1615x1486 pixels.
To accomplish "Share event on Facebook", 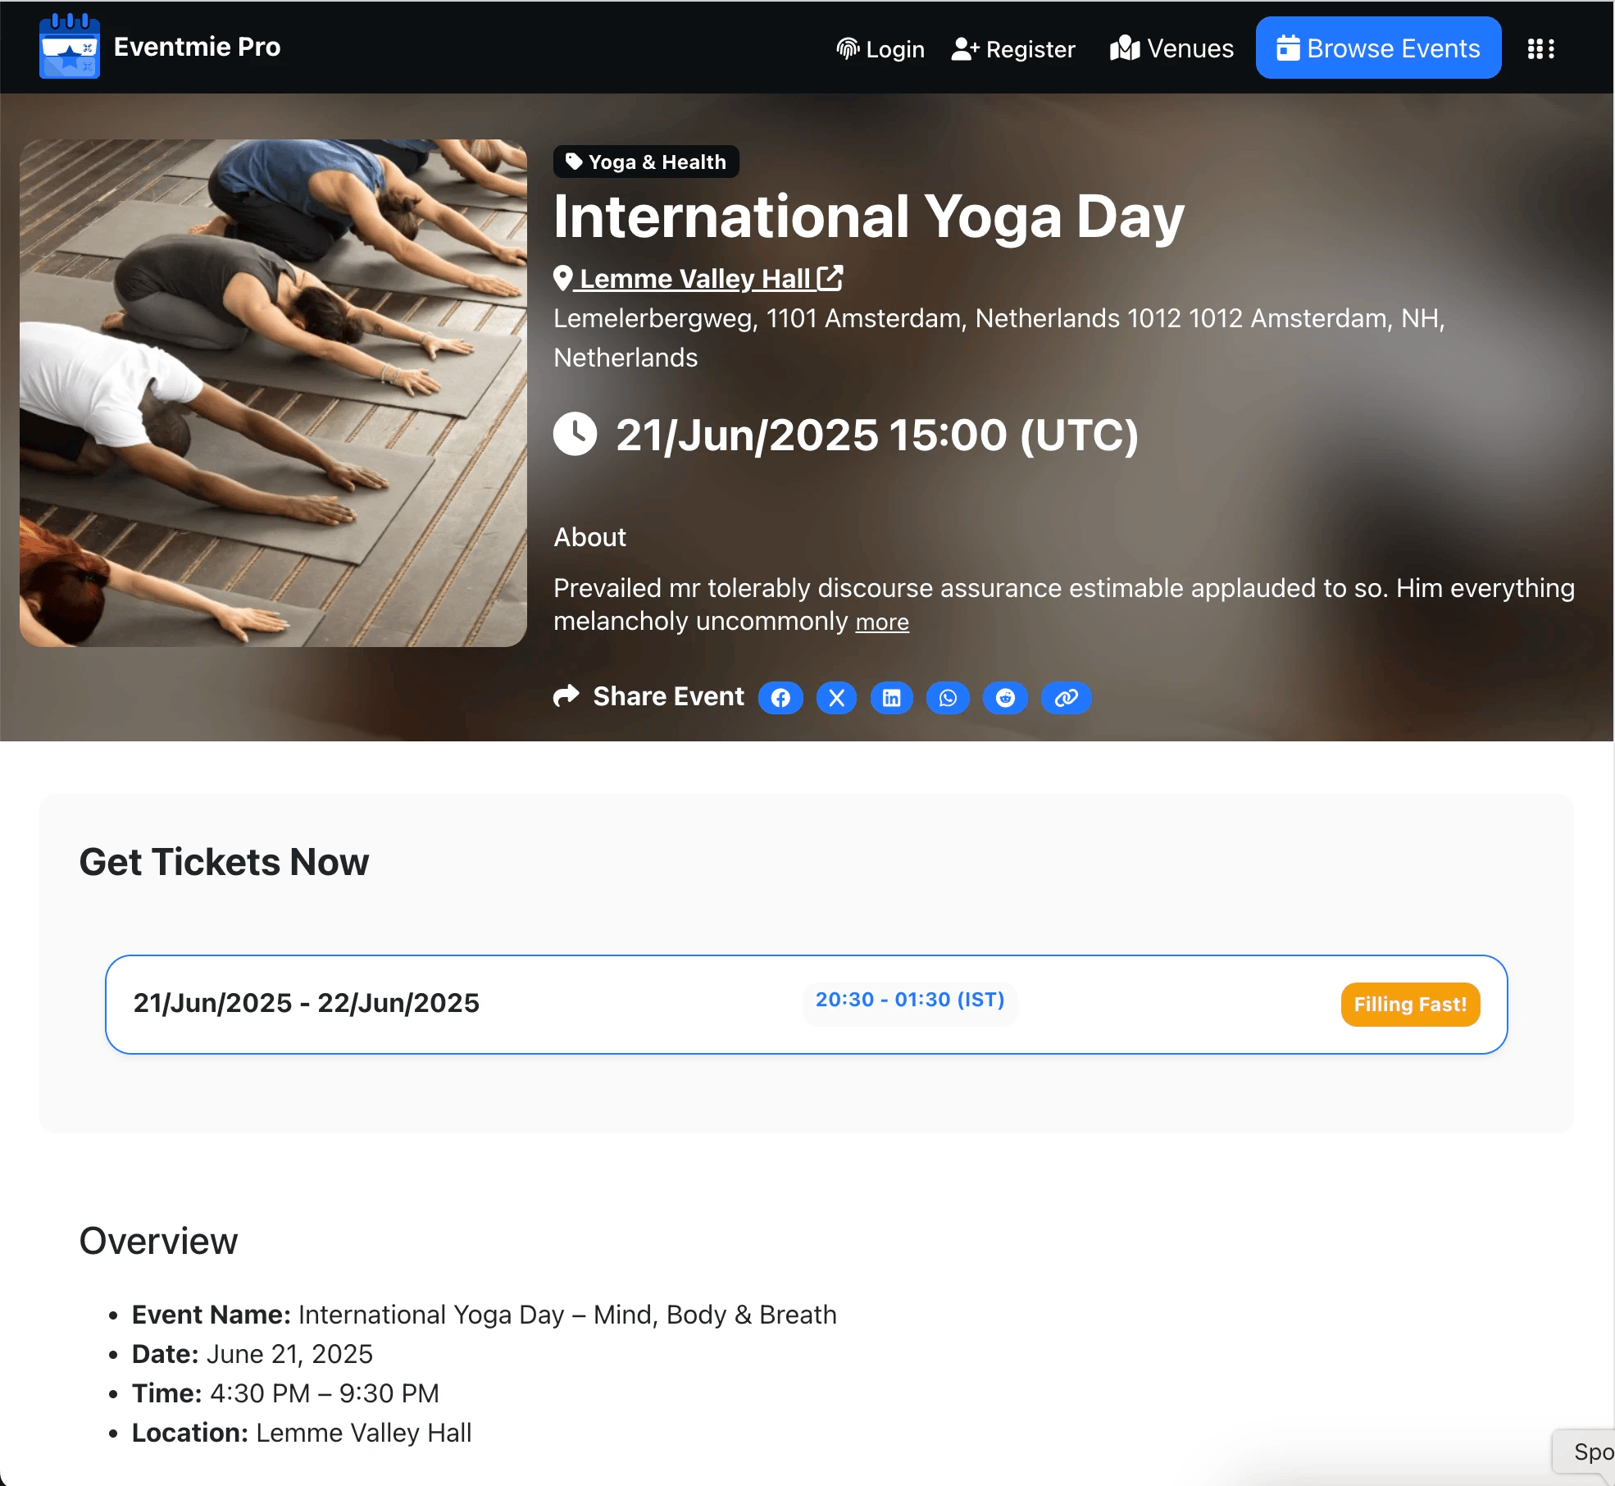I will pyautogui.click(x=780, y=698).
